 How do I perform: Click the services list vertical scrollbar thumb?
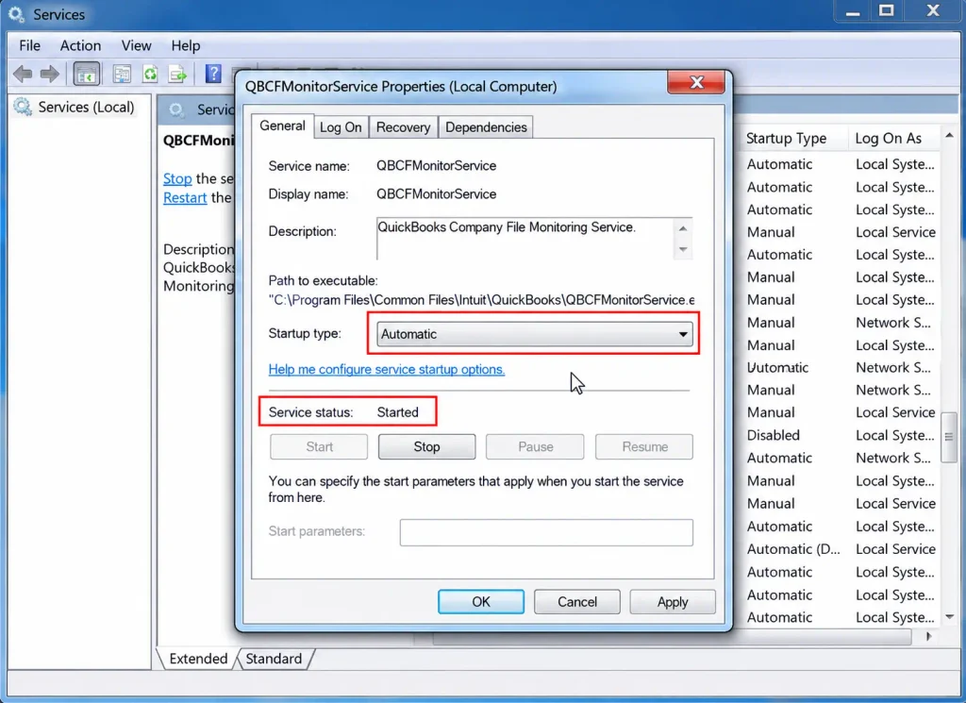(949, 437)
